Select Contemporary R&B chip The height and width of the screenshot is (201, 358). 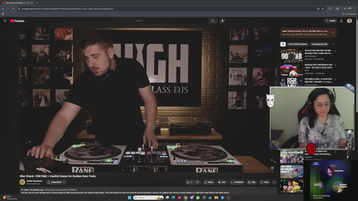tap(320, 44)
